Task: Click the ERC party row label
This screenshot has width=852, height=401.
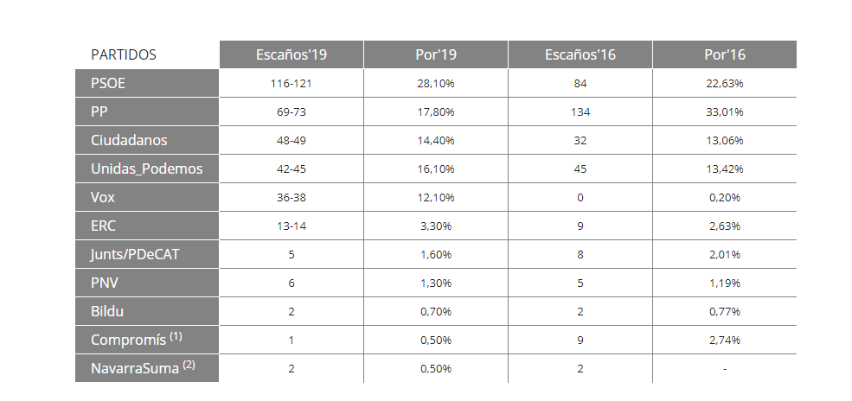Action: pyautogui.click(x=103, y=226)
